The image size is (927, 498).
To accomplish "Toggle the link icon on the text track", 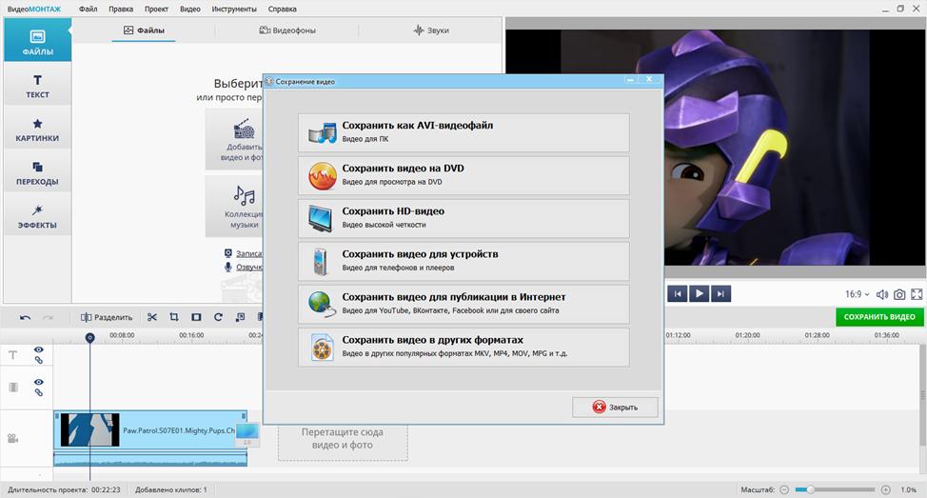I will pyautogui.click(x=38, y=360).
